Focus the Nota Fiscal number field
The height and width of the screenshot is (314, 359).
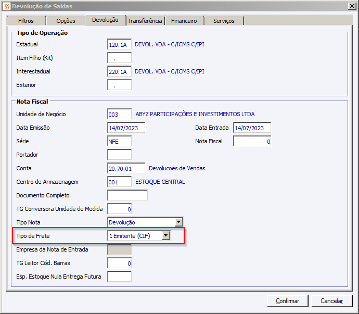click(x=252, y=141)
